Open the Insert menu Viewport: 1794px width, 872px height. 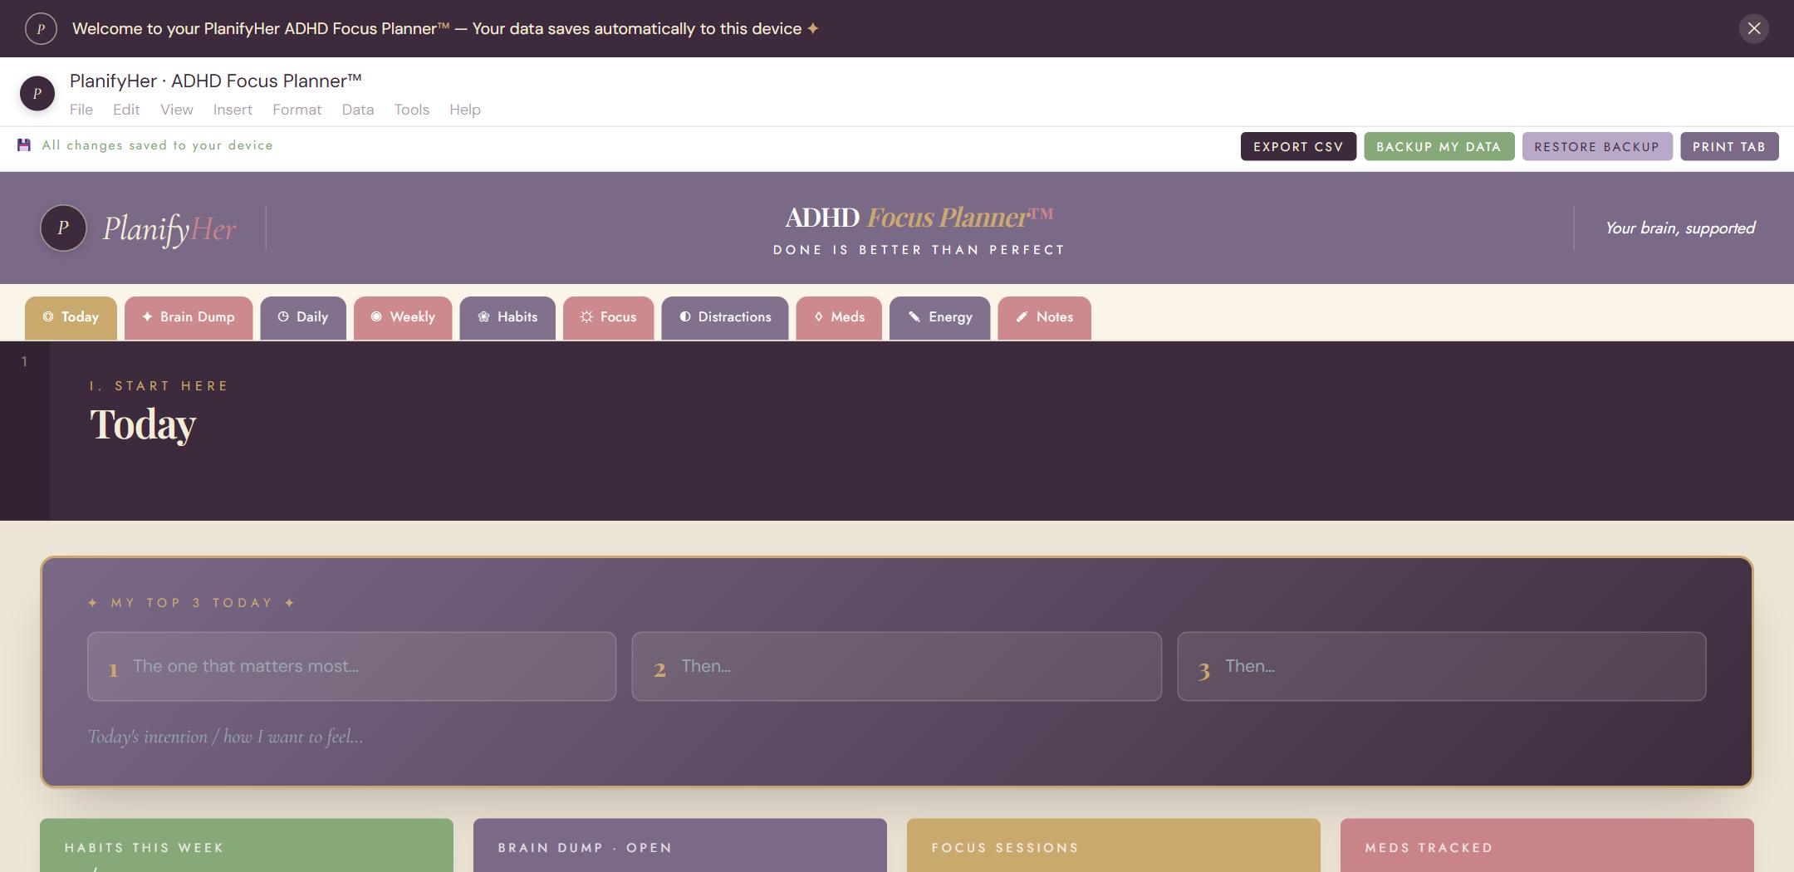point(233,110)
